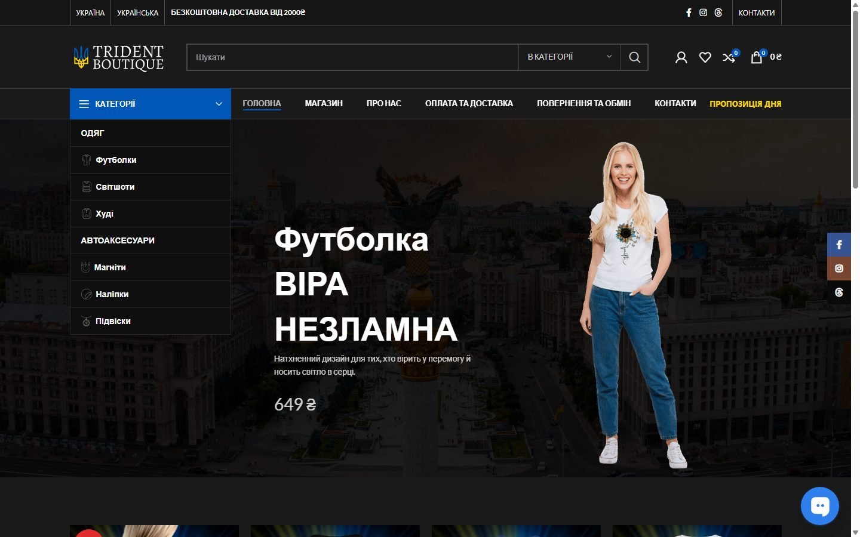The height and width of the screenshot is (537, 860).
Task: Click the cart total 0 ₴
Action: [776, 57]
